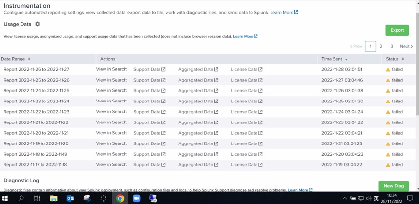
Task: Open Aggregated Data for 2022-11-18 to 2022-11-19 report
Action: (x=198, y=154)
